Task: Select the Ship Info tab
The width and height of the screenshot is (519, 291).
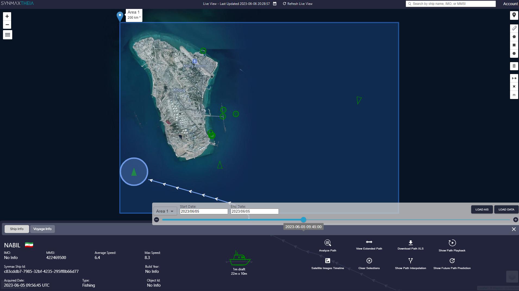Action: pyautogui.click(x=17, y=229)
